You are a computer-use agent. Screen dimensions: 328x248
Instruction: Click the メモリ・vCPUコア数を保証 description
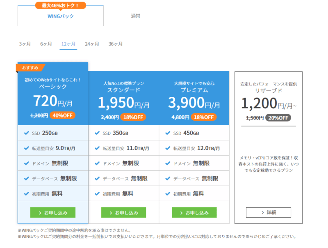pos(269,164)
